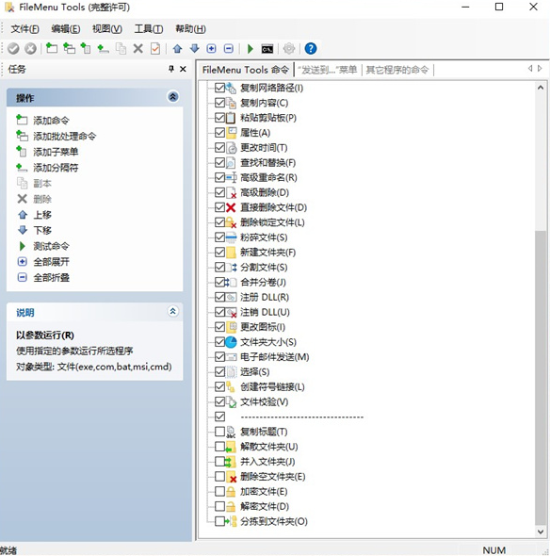Viewport: 550px width, 556px height.
Task: Open help with the blue question icon
Action: [311, 48]
